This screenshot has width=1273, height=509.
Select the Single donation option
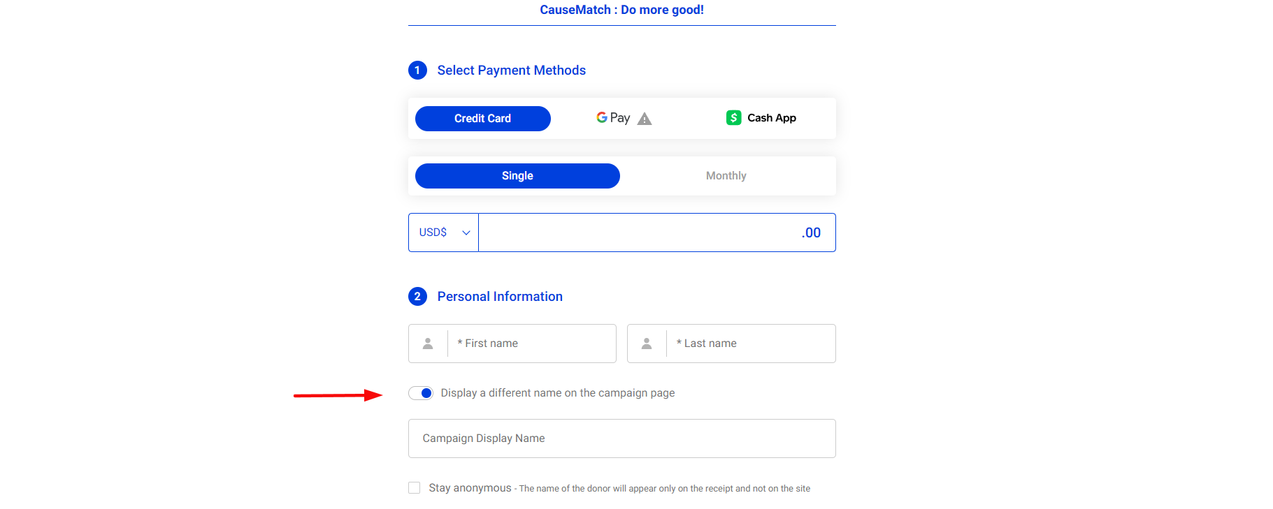pos(517,176)
